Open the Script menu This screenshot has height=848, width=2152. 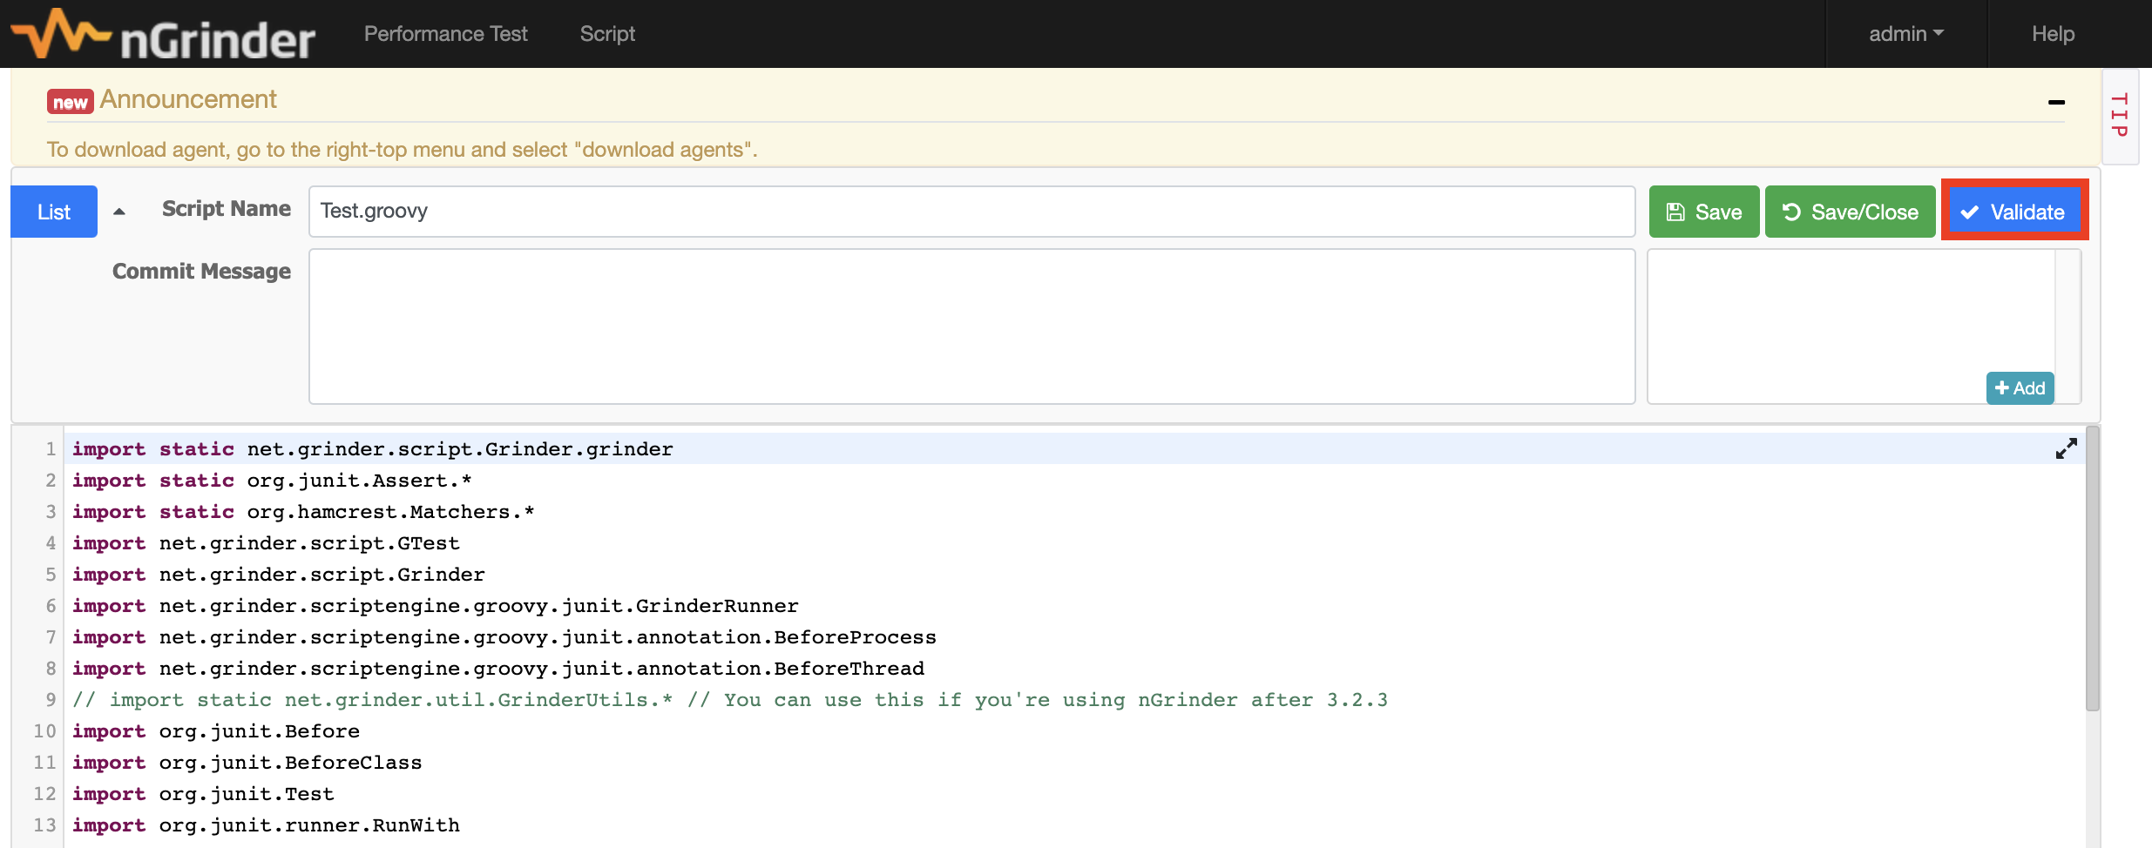coord(607,34)
